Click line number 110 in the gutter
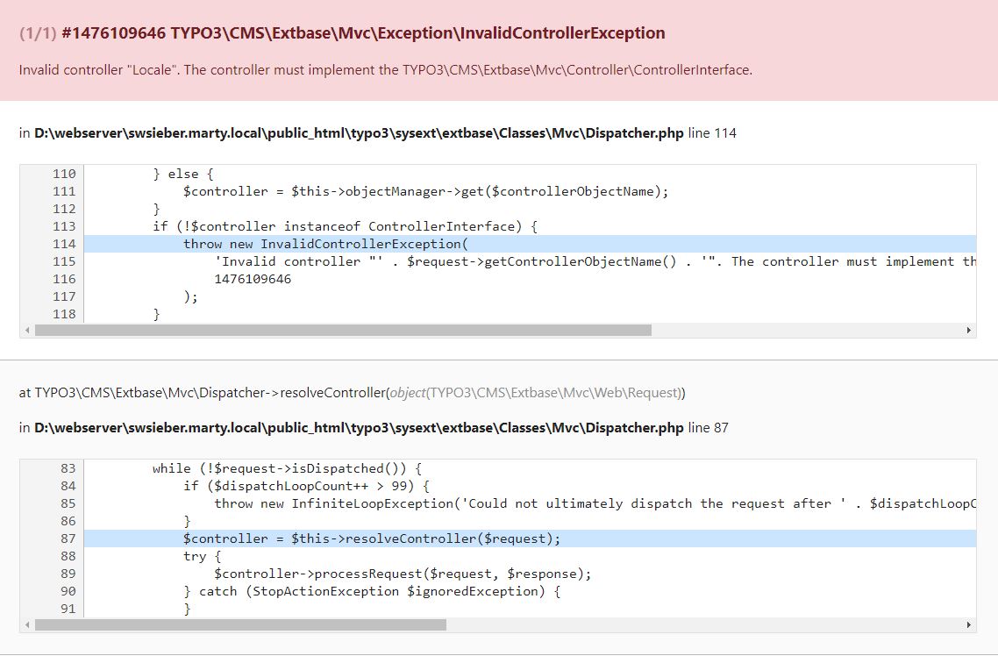The width and height of the screenshot is (998, 656). point(64,174)
